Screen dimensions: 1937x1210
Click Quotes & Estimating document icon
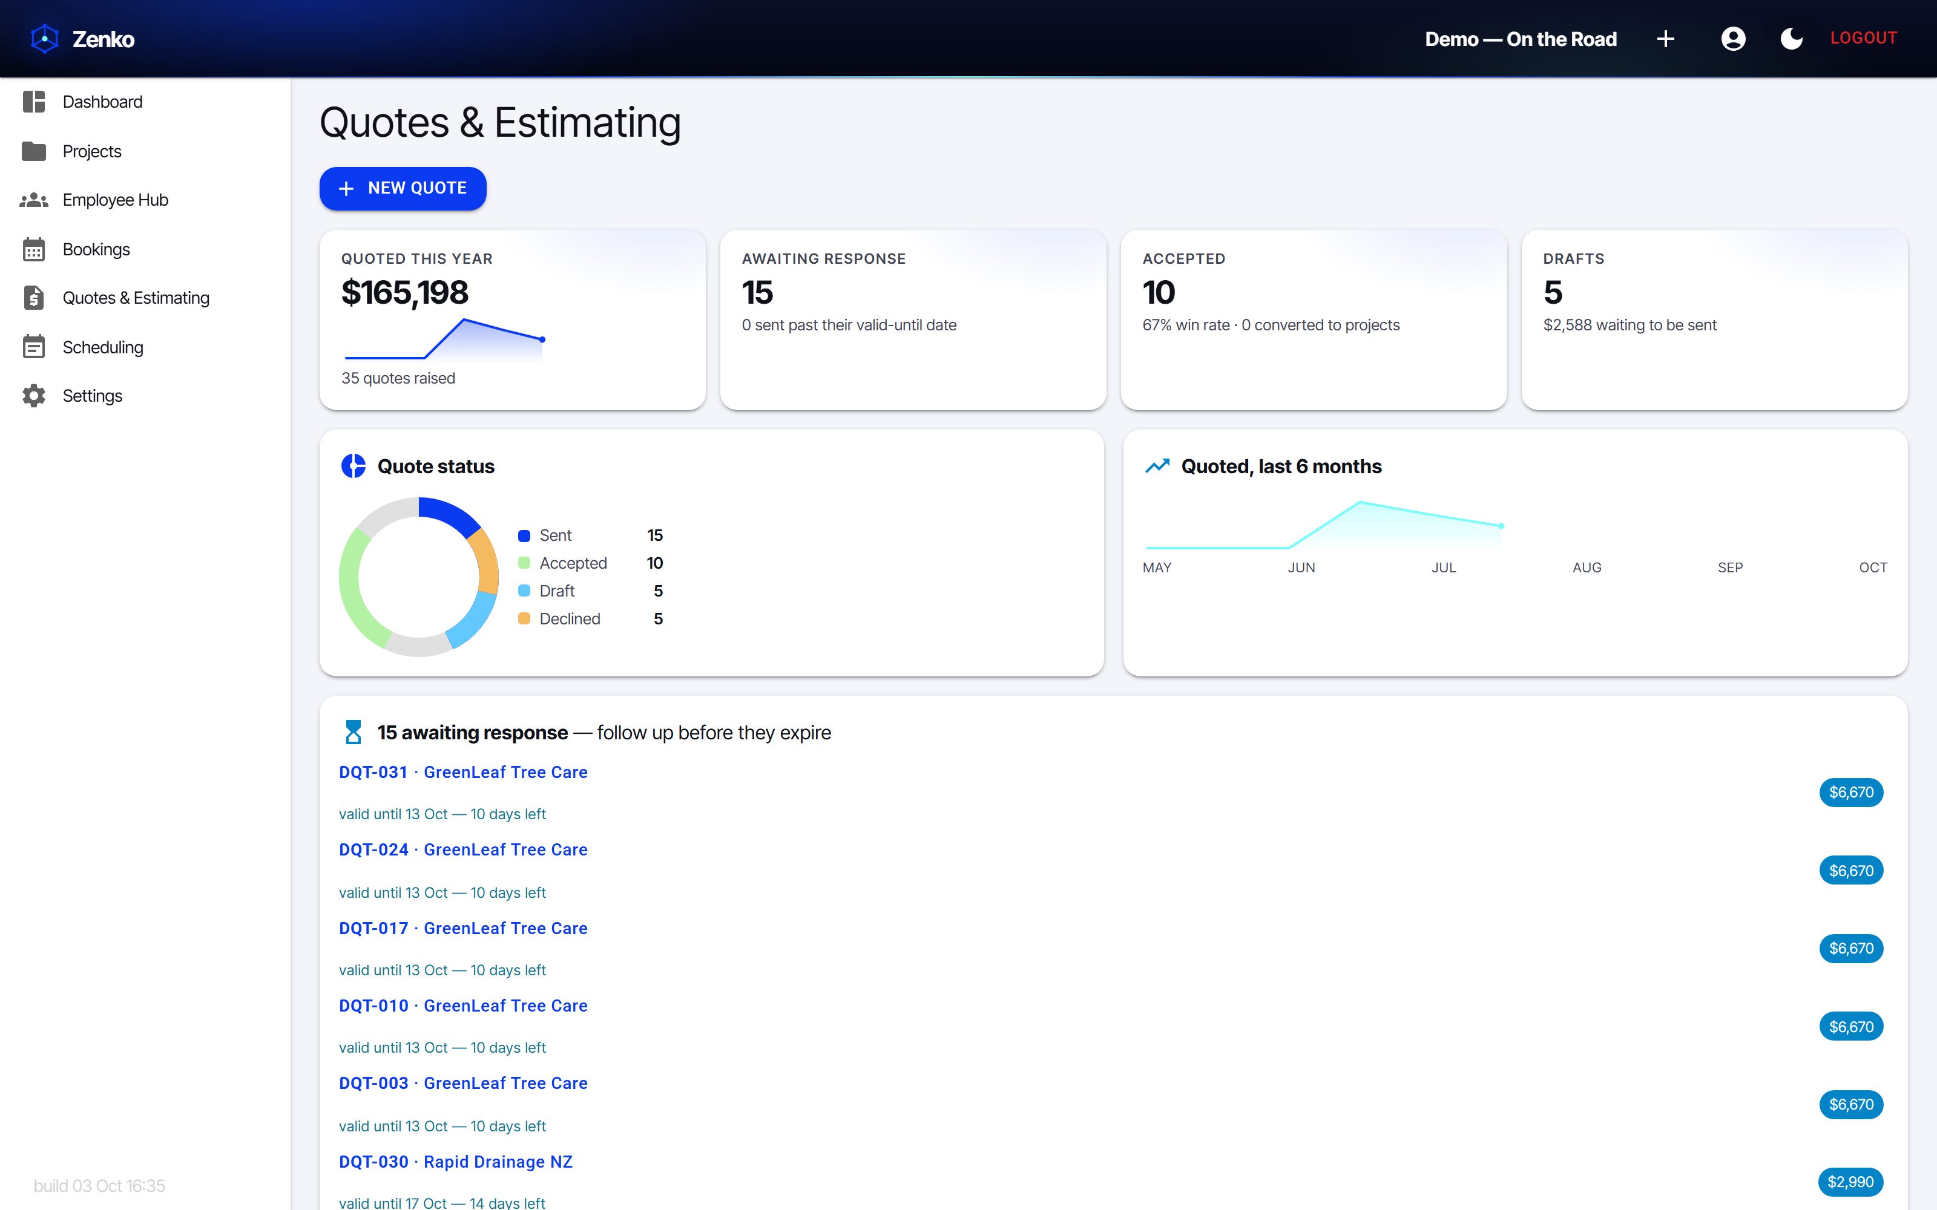click(34, 298)
